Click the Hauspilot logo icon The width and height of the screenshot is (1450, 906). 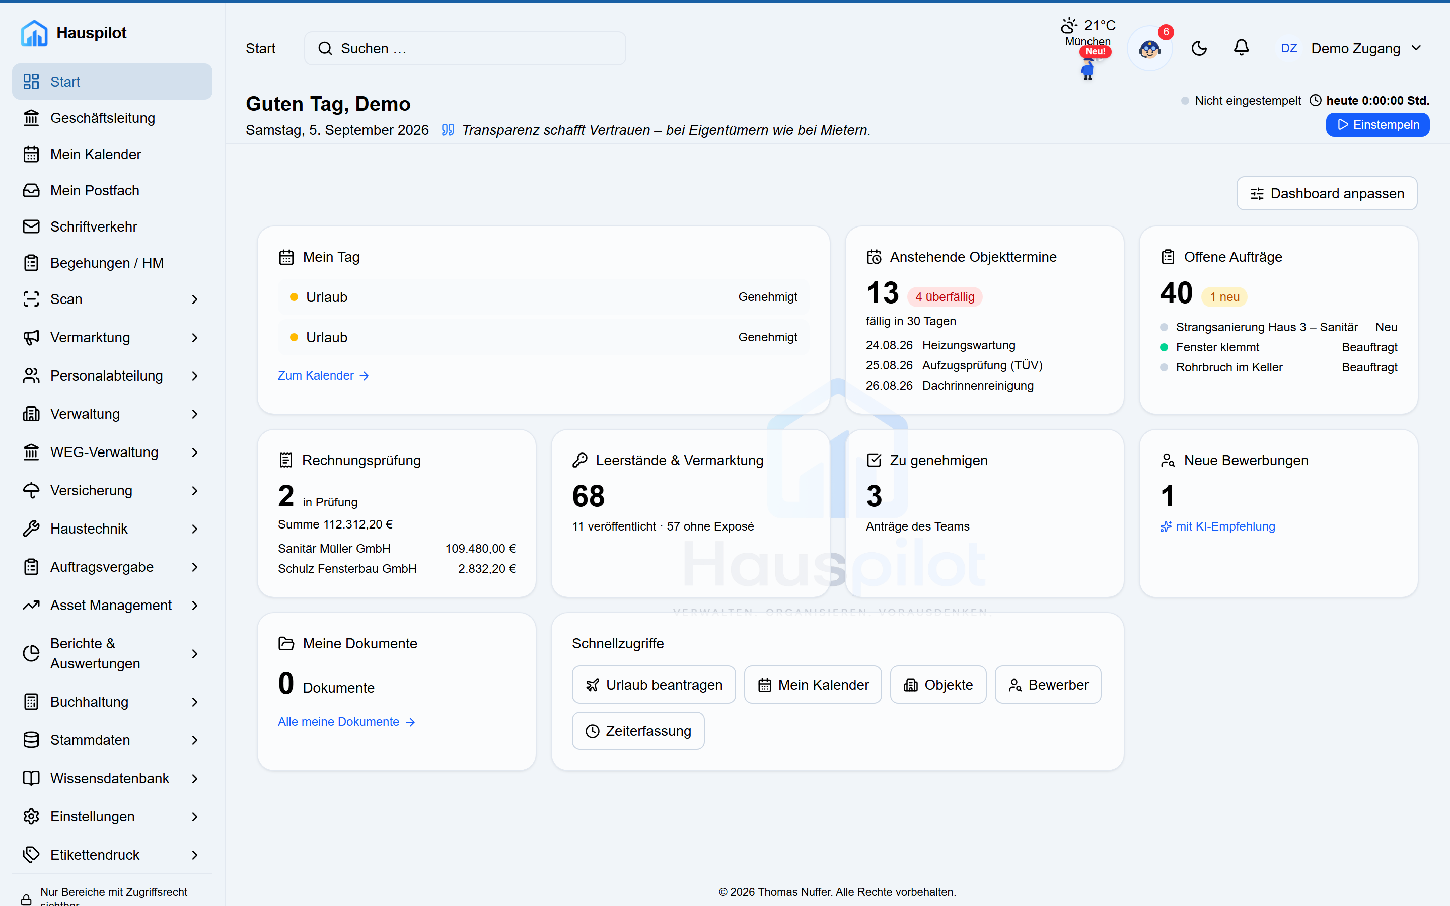[34, 33]
